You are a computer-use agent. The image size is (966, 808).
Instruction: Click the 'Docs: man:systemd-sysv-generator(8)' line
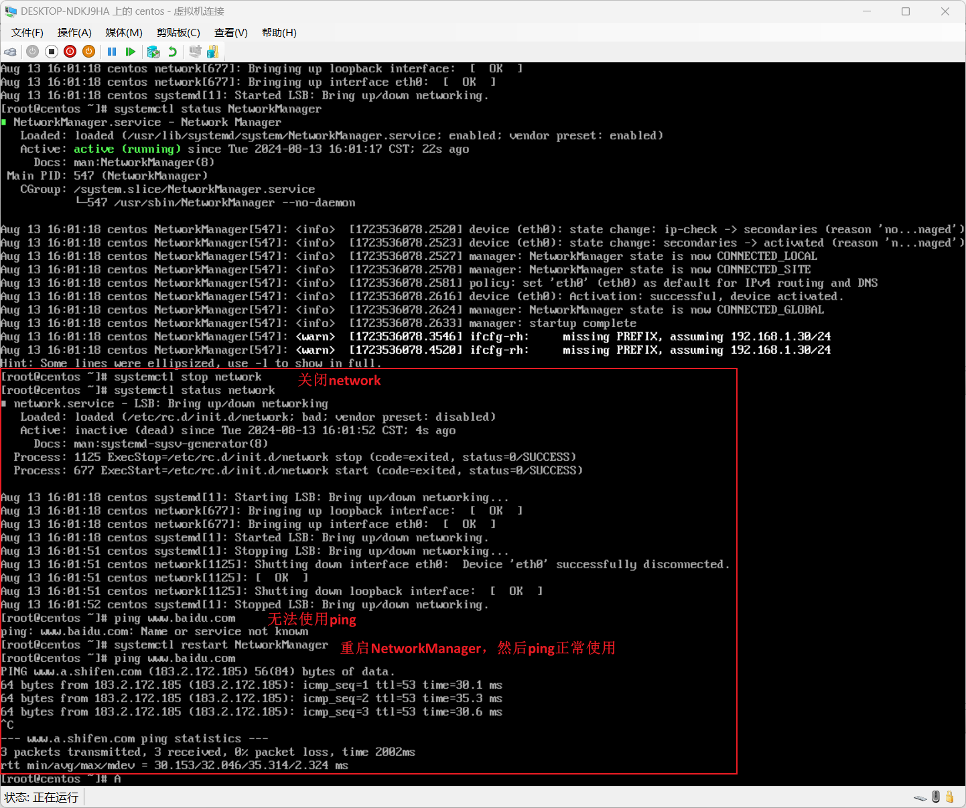pyautogui.click(x=151, y=444)
